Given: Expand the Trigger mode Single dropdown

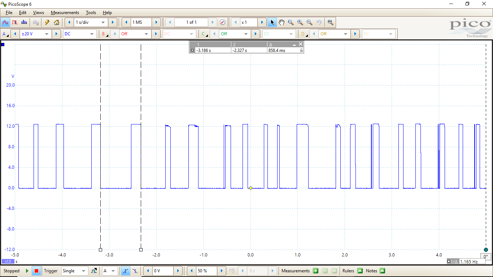Looking at the screenshot, I should [83, 271].
